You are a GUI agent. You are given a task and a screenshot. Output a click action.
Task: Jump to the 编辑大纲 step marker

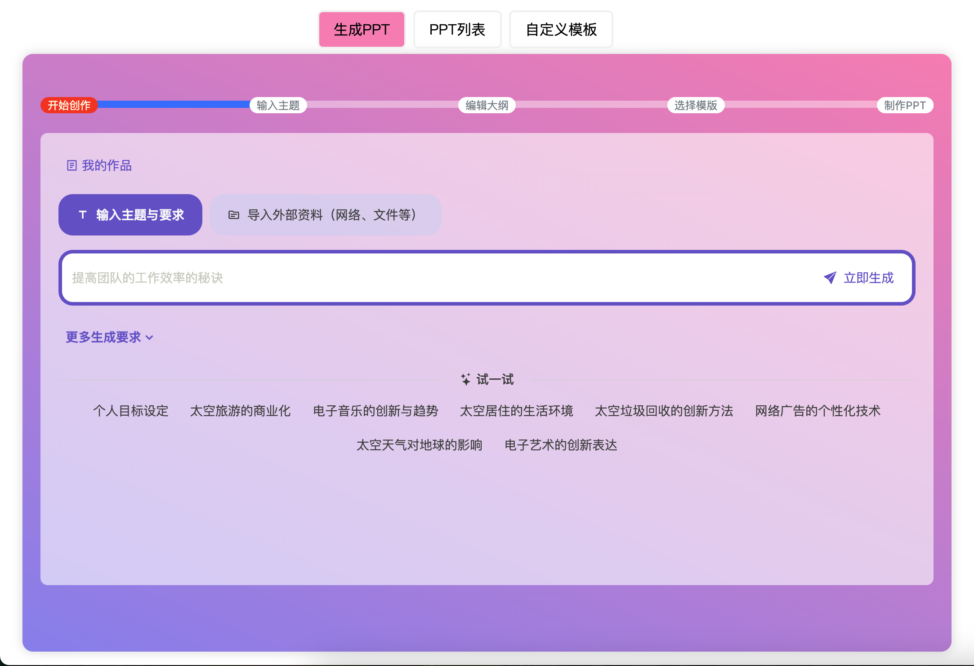click(487, 105)
